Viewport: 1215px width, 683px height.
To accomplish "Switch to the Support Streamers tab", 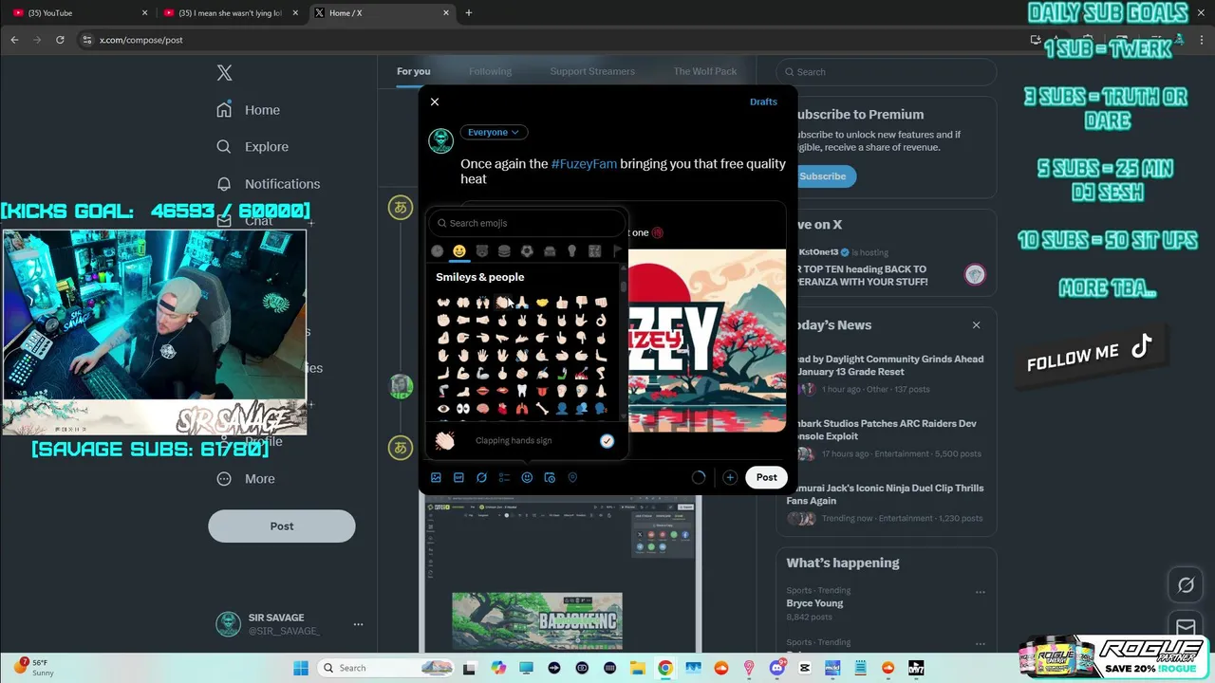I will pyautogui.click(x=592, y=71).
